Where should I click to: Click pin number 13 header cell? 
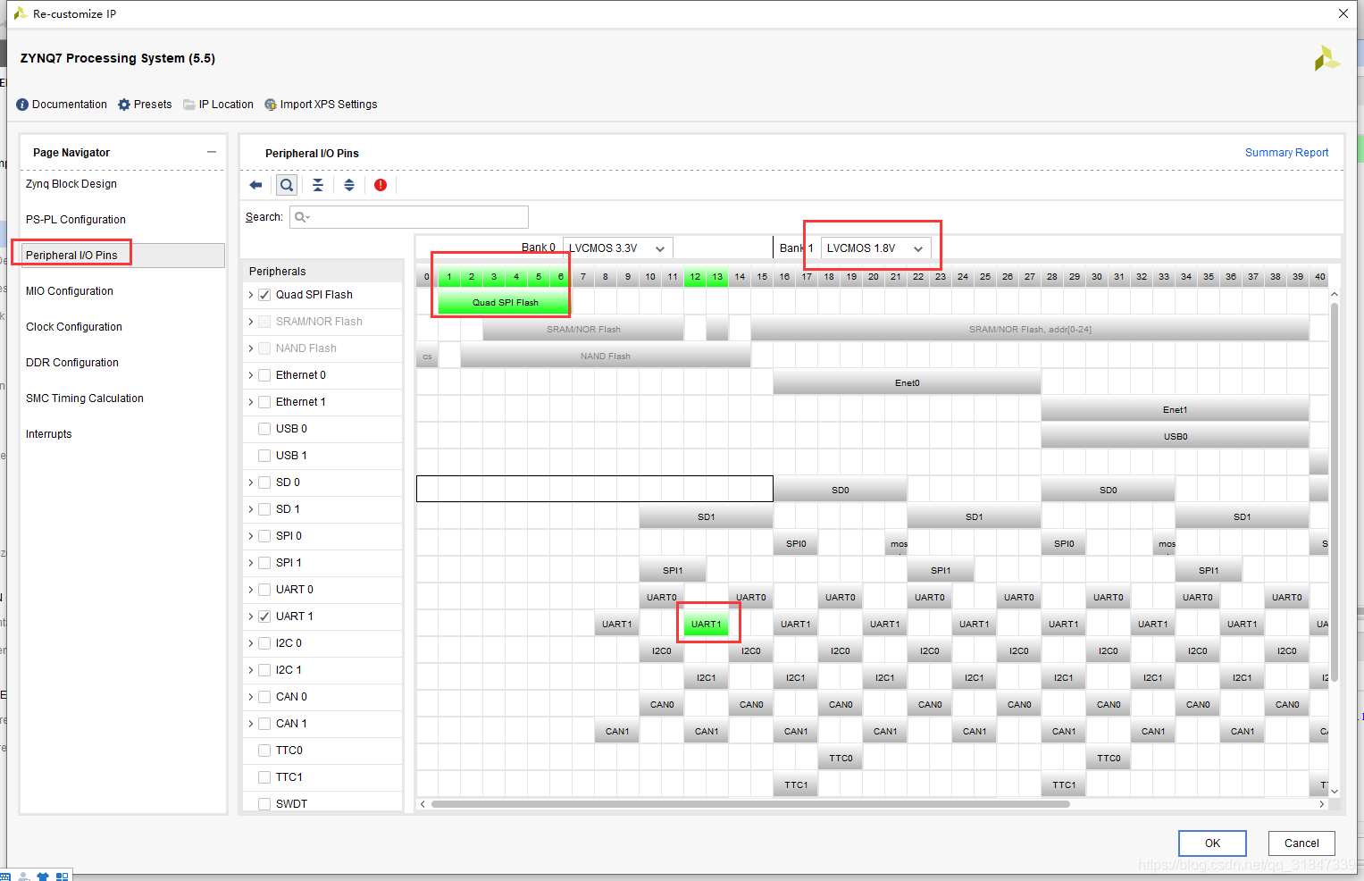pyautogui.click(x=717, y=277)
